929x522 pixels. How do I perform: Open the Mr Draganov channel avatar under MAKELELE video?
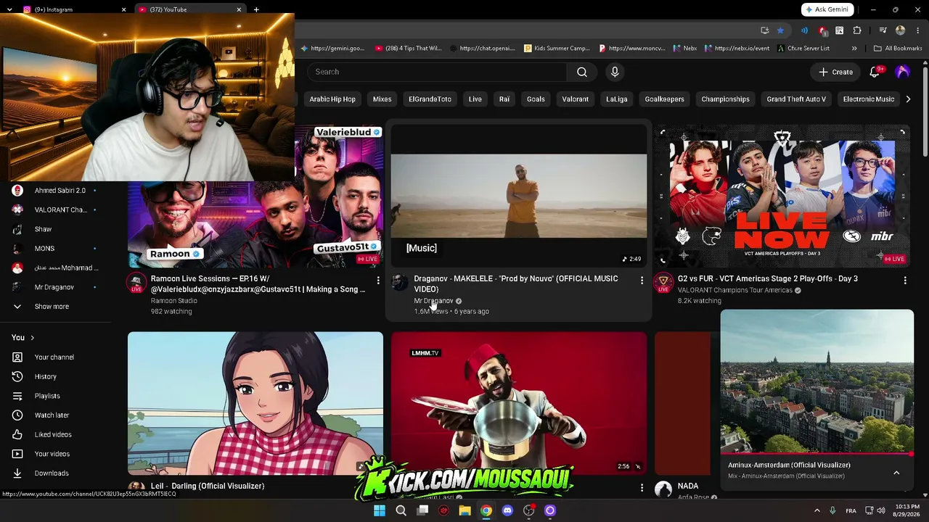(x=400, y=283)
